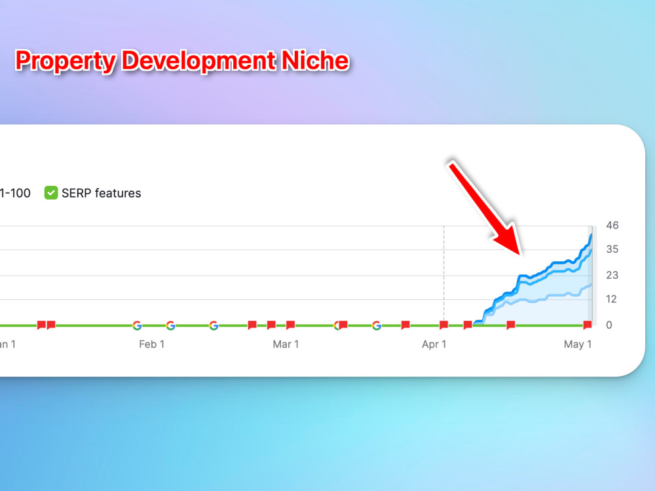
Task: Click the mid-April red flag under the blue area
Action: (511, 325)
